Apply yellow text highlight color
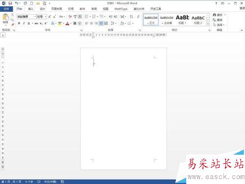Screen dimensions: 245x184 [60, 23]
